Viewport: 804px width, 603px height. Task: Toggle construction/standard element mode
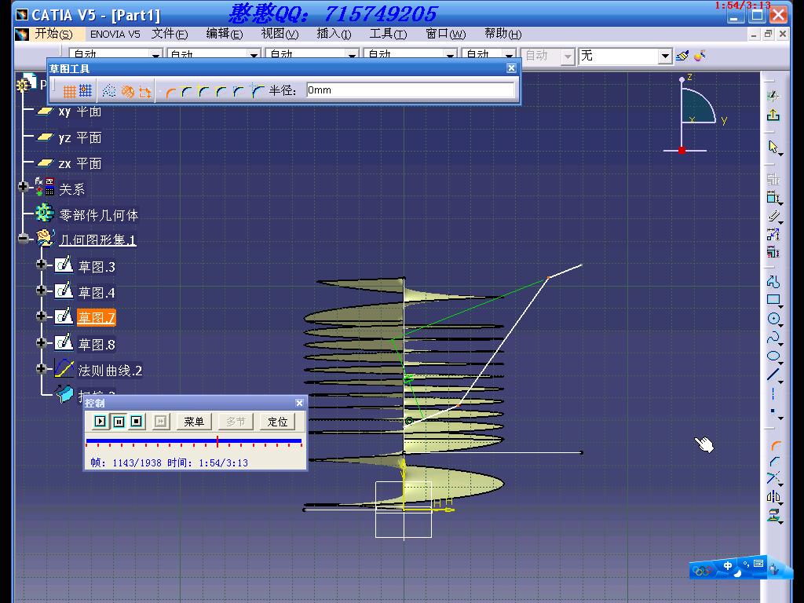(109, 91)
